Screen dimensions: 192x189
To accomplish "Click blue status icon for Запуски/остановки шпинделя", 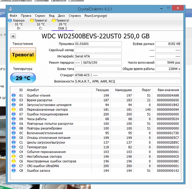I will pos(13,105).
